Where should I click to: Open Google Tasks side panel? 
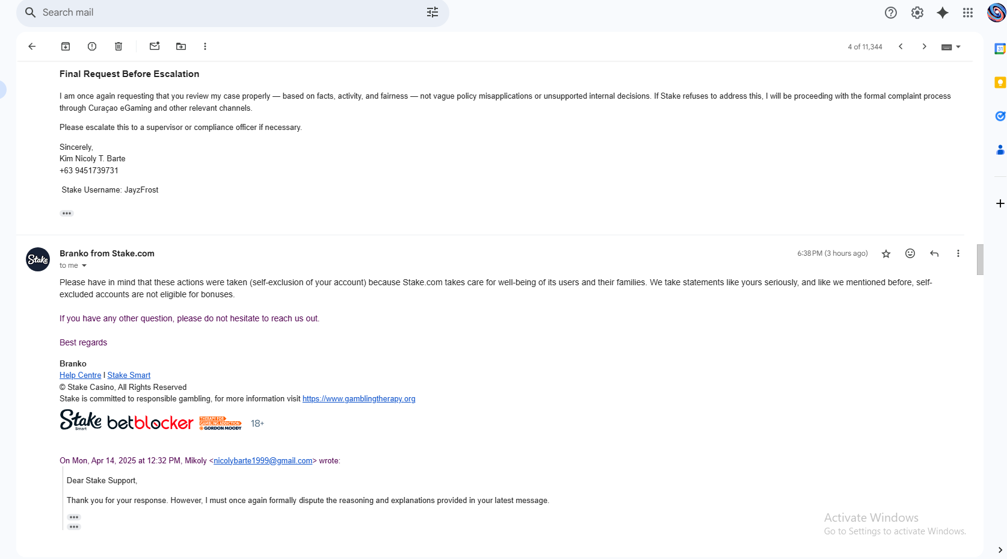(1000, 116)
